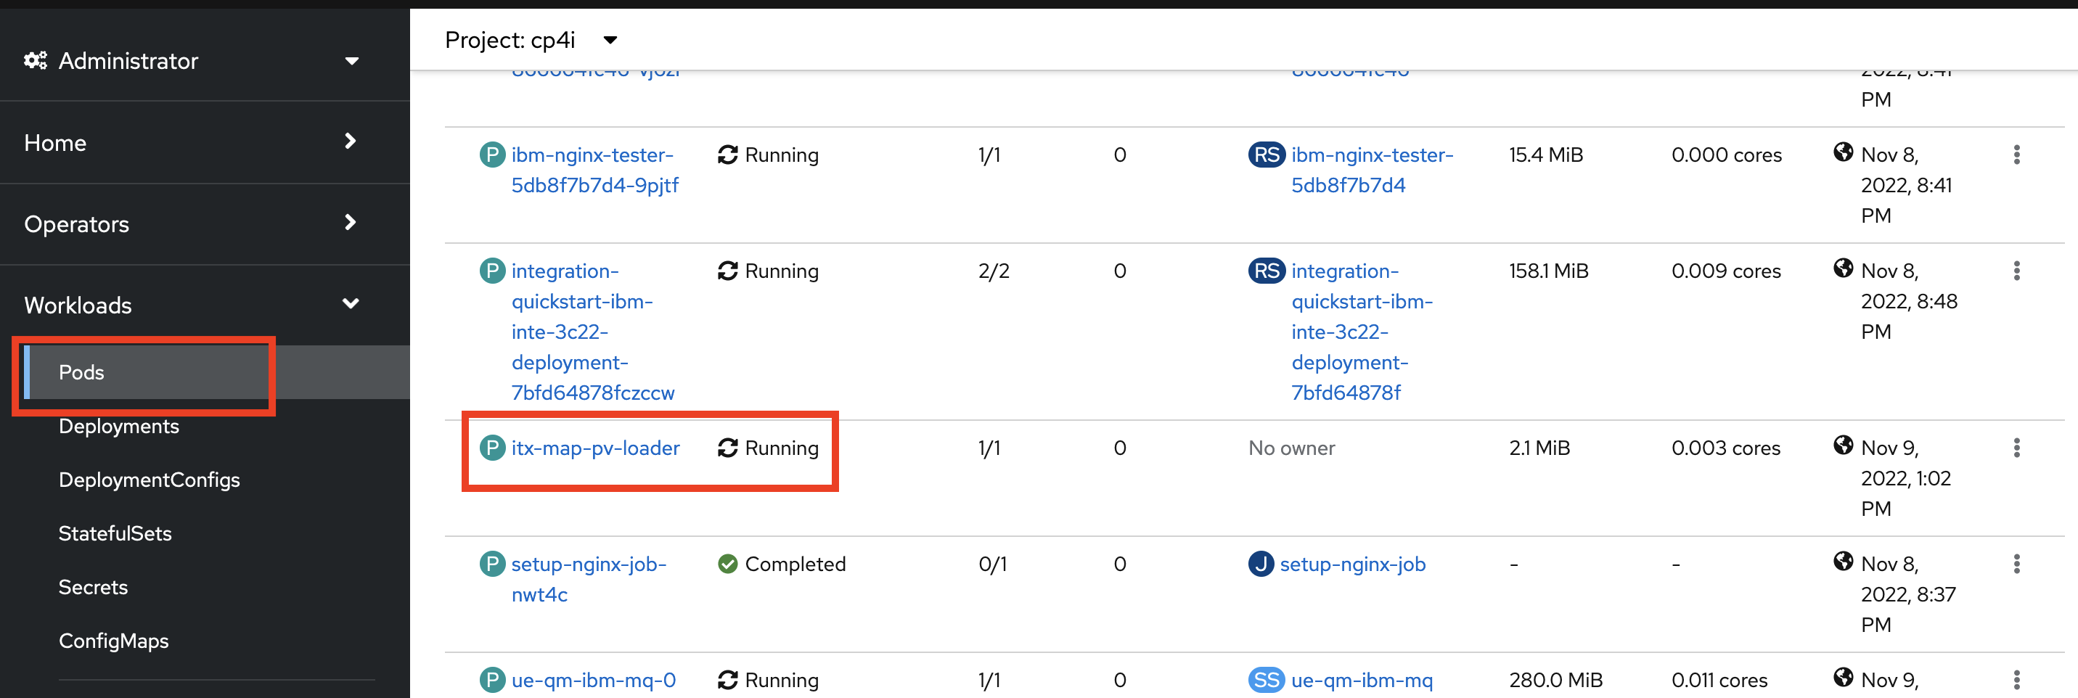Go to Deployments in the sidebar
The image size is (2078, 698).
point(118,427)
